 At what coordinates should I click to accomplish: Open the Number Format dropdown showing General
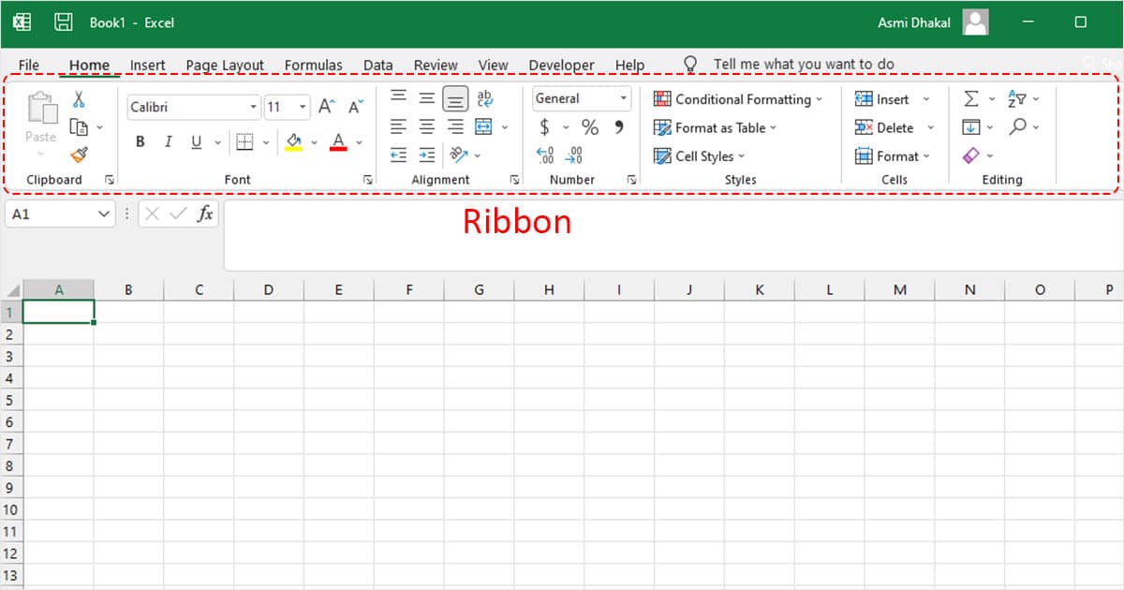coord(580,98)
